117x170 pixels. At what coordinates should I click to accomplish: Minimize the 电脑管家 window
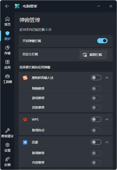point(99,6)
